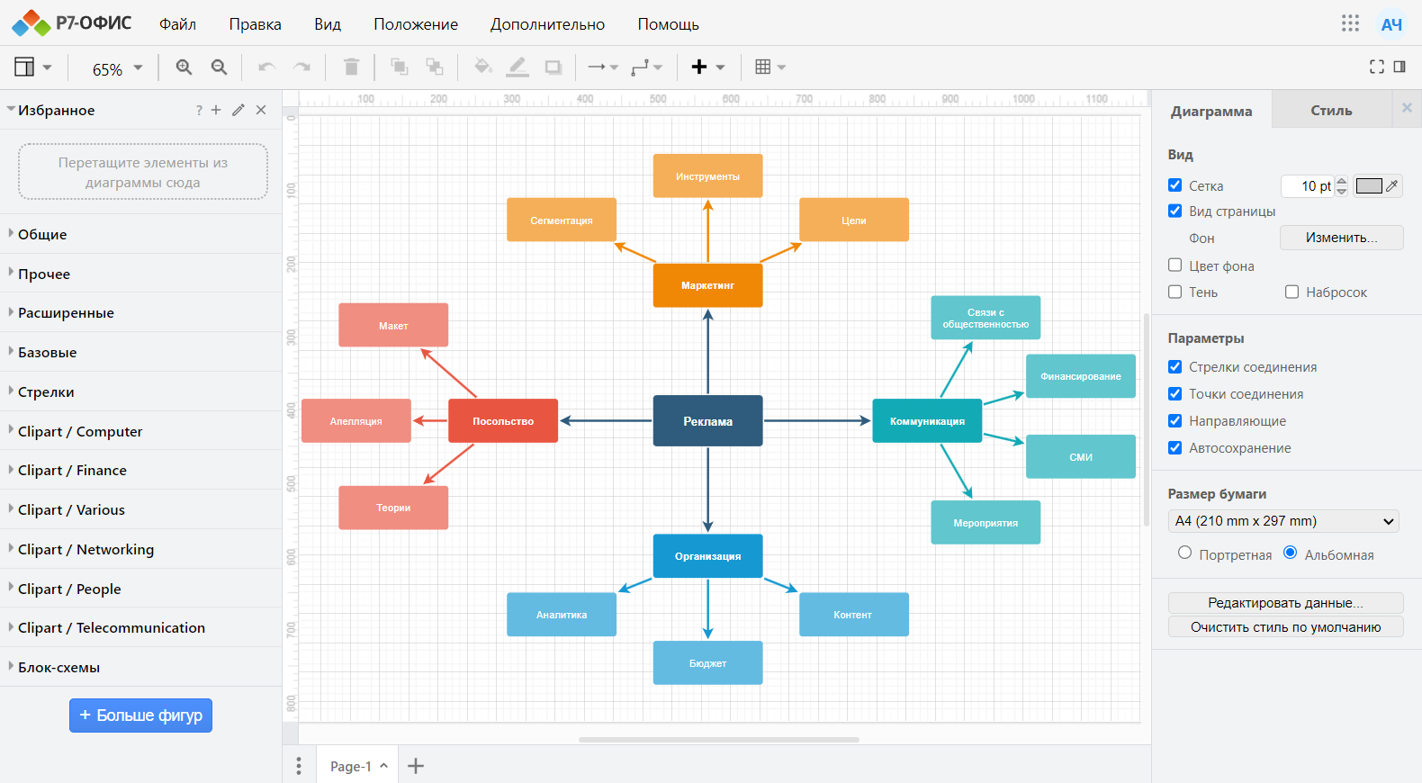Screen dimensions: 1422x783
Task: Click the delete trash icon
Action: click(x=351, y=67)
